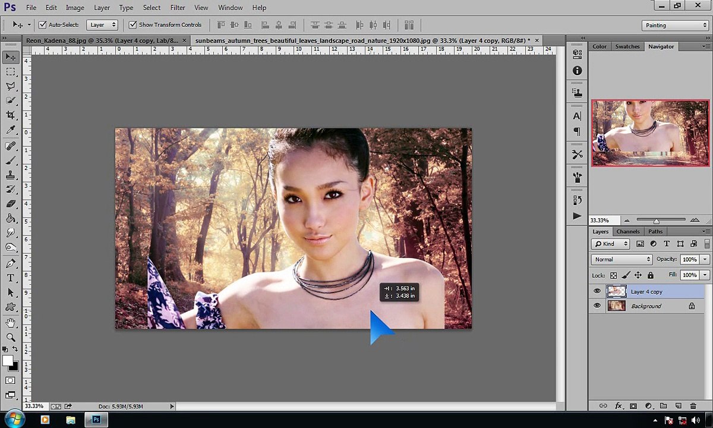Screen dimensions: 713x428
Task: Select the Brush tool
Action: coord(11,160)
